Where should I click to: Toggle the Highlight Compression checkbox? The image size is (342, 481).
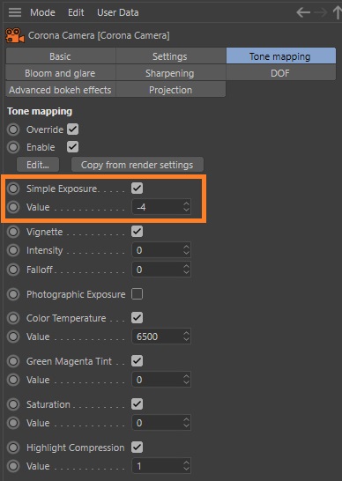click(x=137, y=448)
